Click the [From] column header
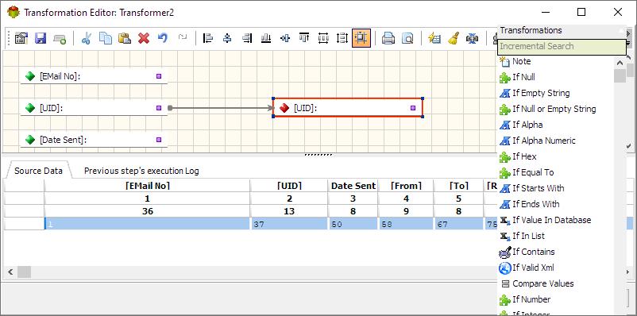Image resolution: width=637 pixels, height=316 pixels. click(x=406, y=186)
